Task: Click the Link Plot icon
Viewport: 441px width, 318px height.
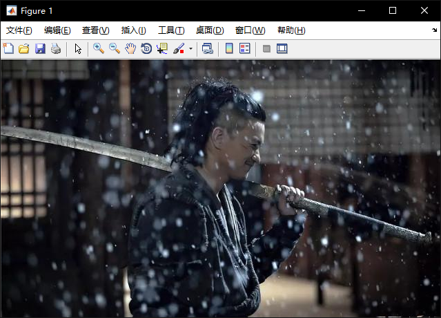Action: pos(207,48)
